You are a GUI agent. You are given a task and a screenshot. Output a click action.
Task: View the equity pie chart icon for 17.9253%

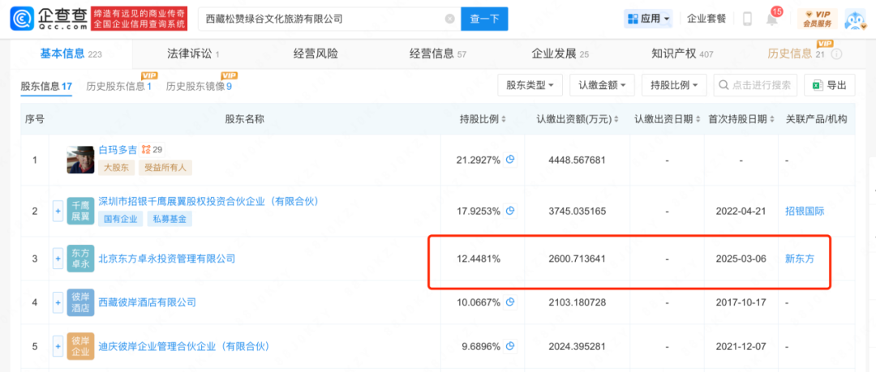(509, 212)
